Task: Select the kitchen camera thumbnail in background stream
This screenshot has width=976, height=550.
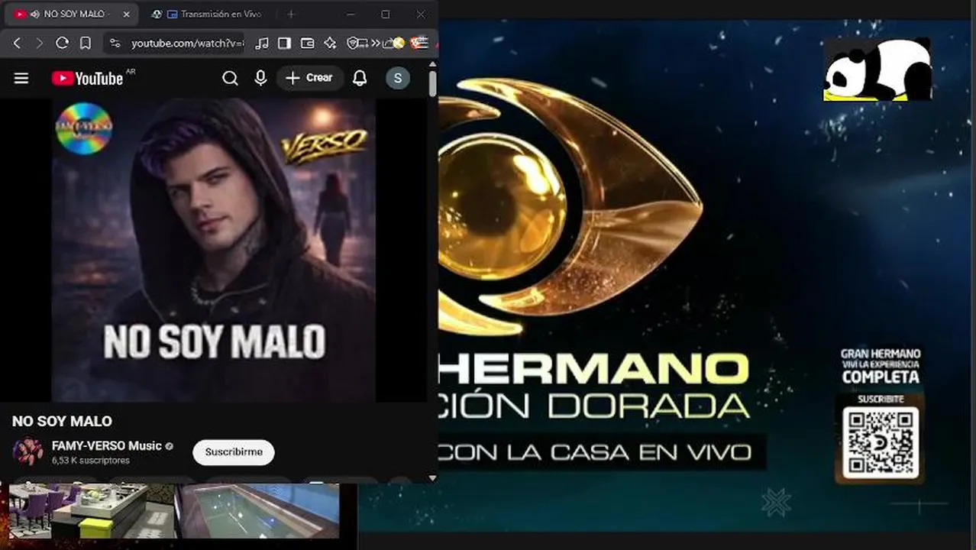Action: pos(90,511)
